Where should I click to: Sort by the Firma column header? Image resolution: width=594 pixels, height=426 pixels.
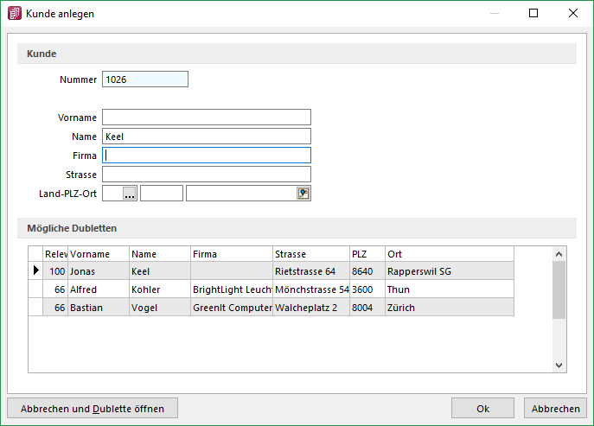click(232, 254)
